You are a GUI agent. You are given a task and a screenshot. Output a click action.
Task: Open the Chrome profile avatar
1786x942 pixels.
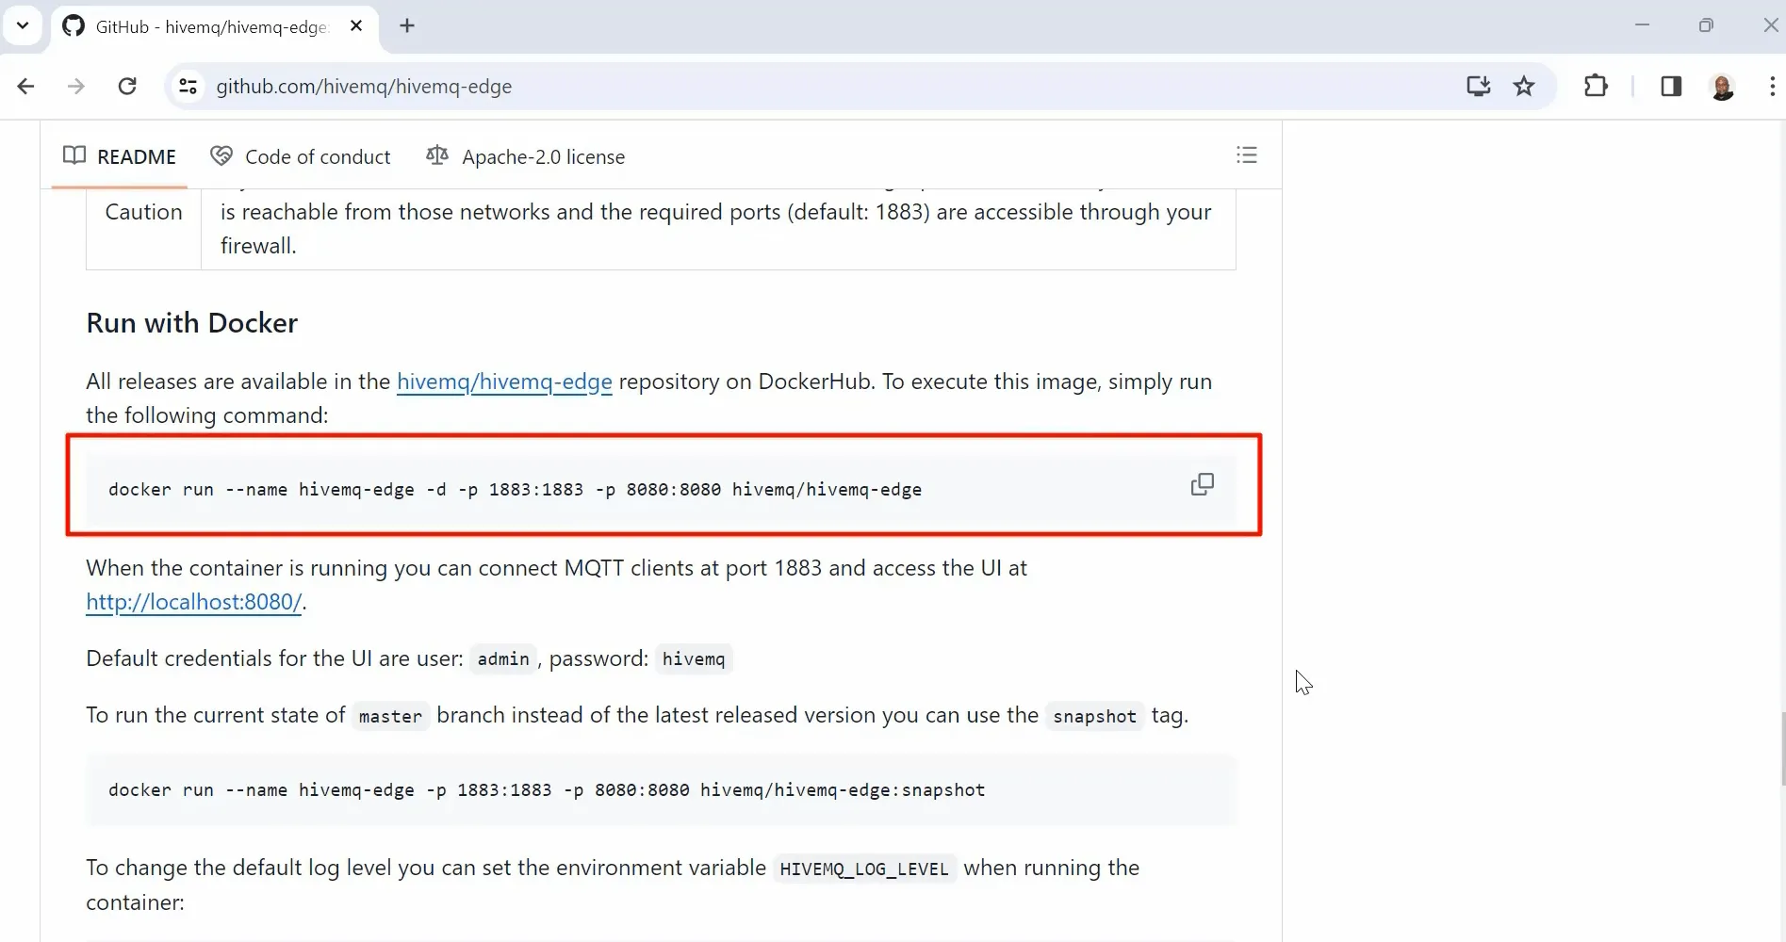point(1722,87)
